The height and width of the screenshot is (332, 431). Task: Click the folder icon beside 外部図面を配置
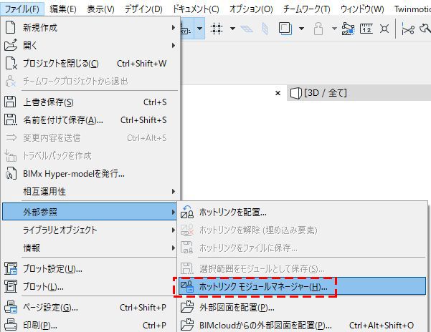tap(187, 307)
